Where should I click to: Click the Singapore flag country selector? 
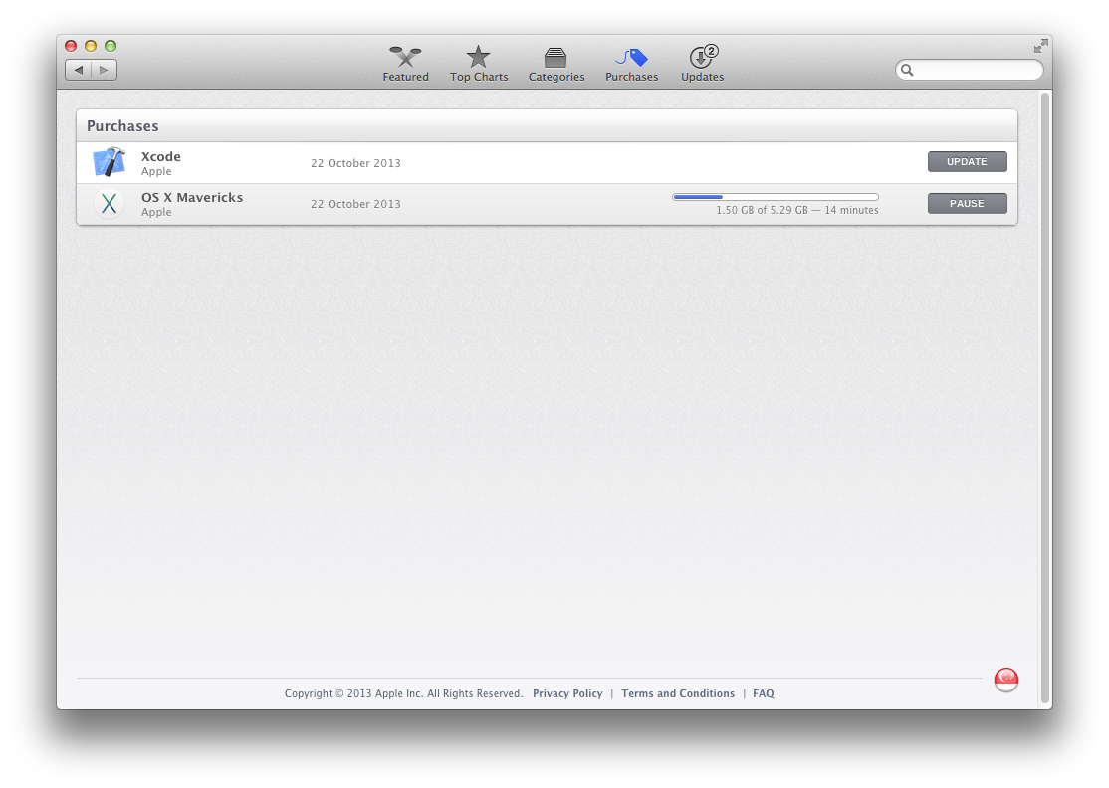point(1006,680)
